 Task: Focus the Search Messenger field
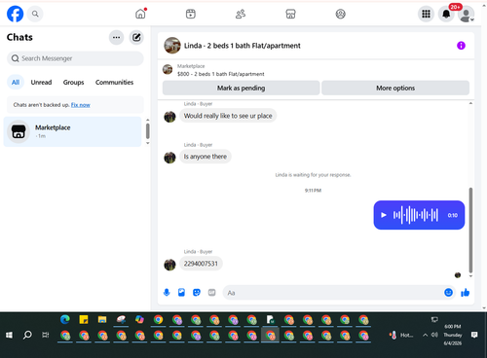coord(75,58)
